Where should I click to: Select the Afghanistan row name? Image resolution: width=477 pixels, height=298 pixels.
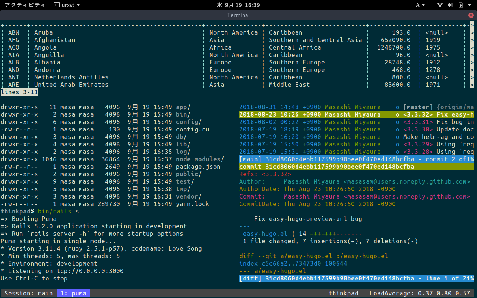55,40
